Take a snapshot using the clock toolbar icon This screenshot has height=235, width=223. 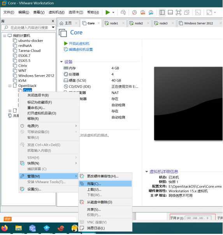(134, 12)
